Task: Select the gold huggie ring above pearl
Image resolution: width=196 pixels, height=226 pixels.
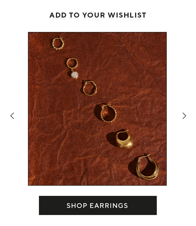Action: (72, 63)
